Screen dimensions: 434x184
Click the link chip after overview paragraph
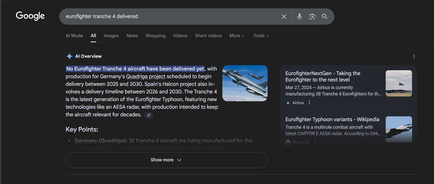[149, 115]
